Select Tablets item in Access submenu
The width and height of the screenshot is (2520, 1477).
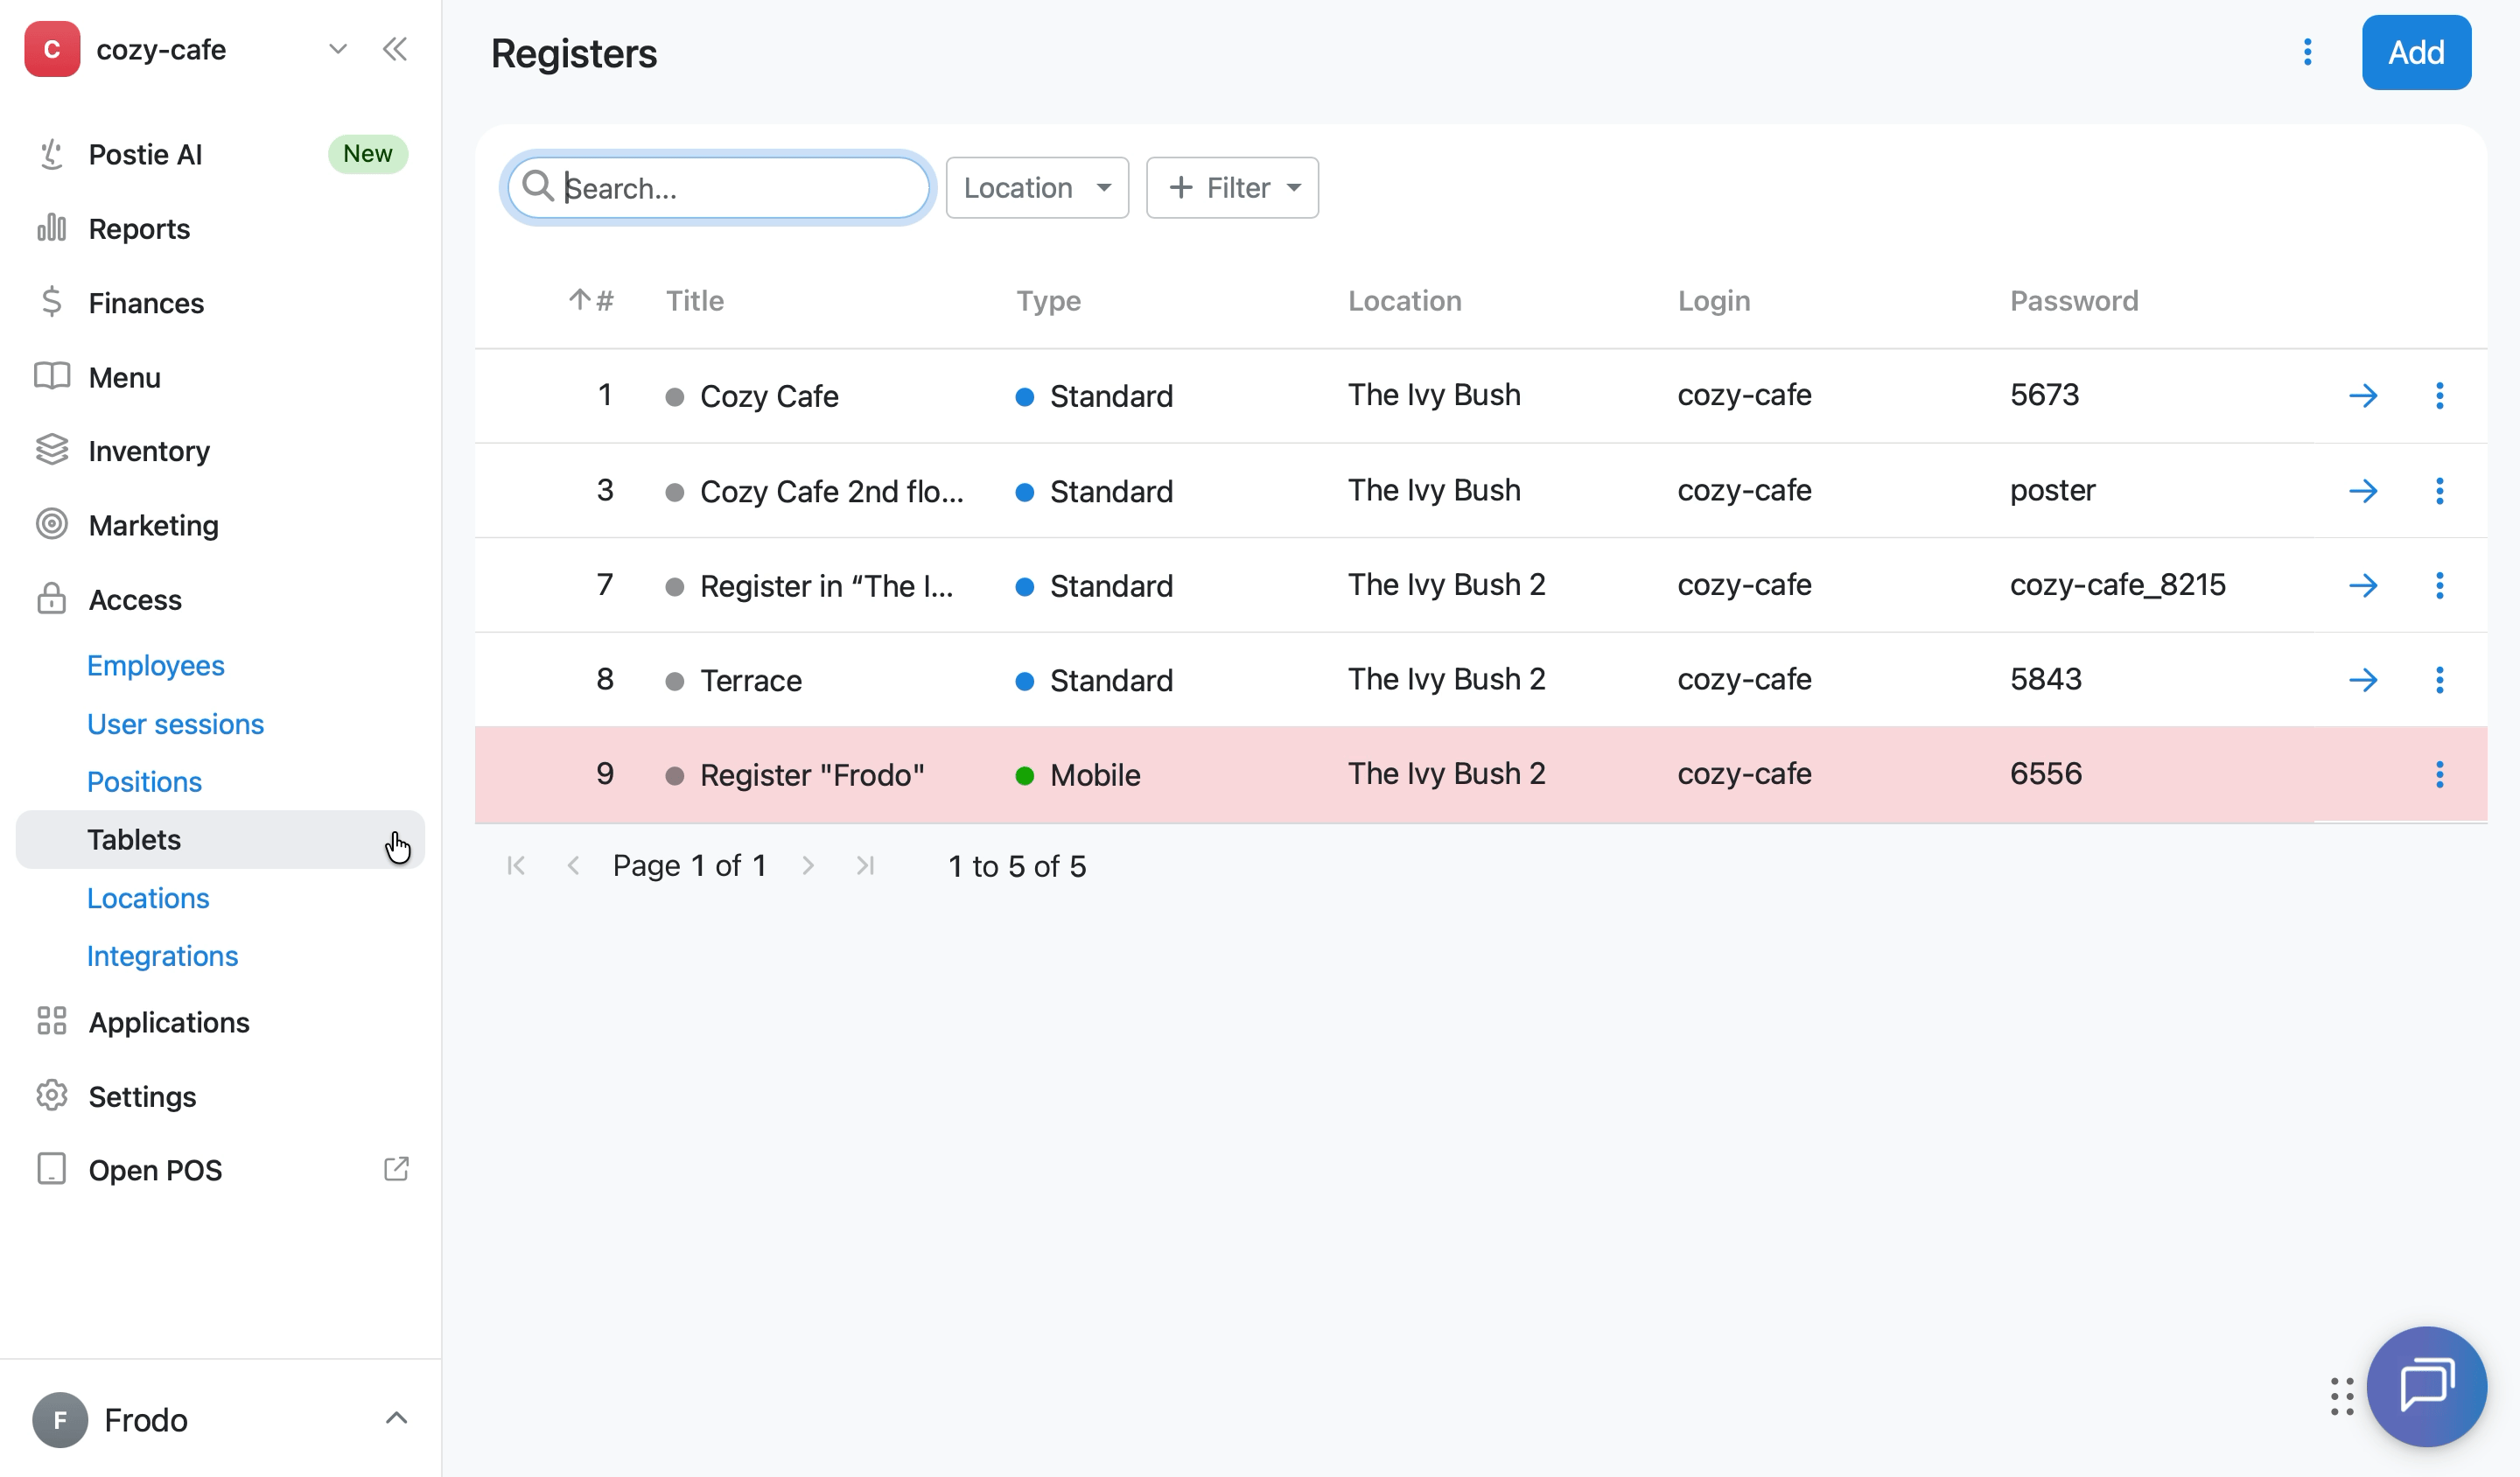(x=220, y=840)
